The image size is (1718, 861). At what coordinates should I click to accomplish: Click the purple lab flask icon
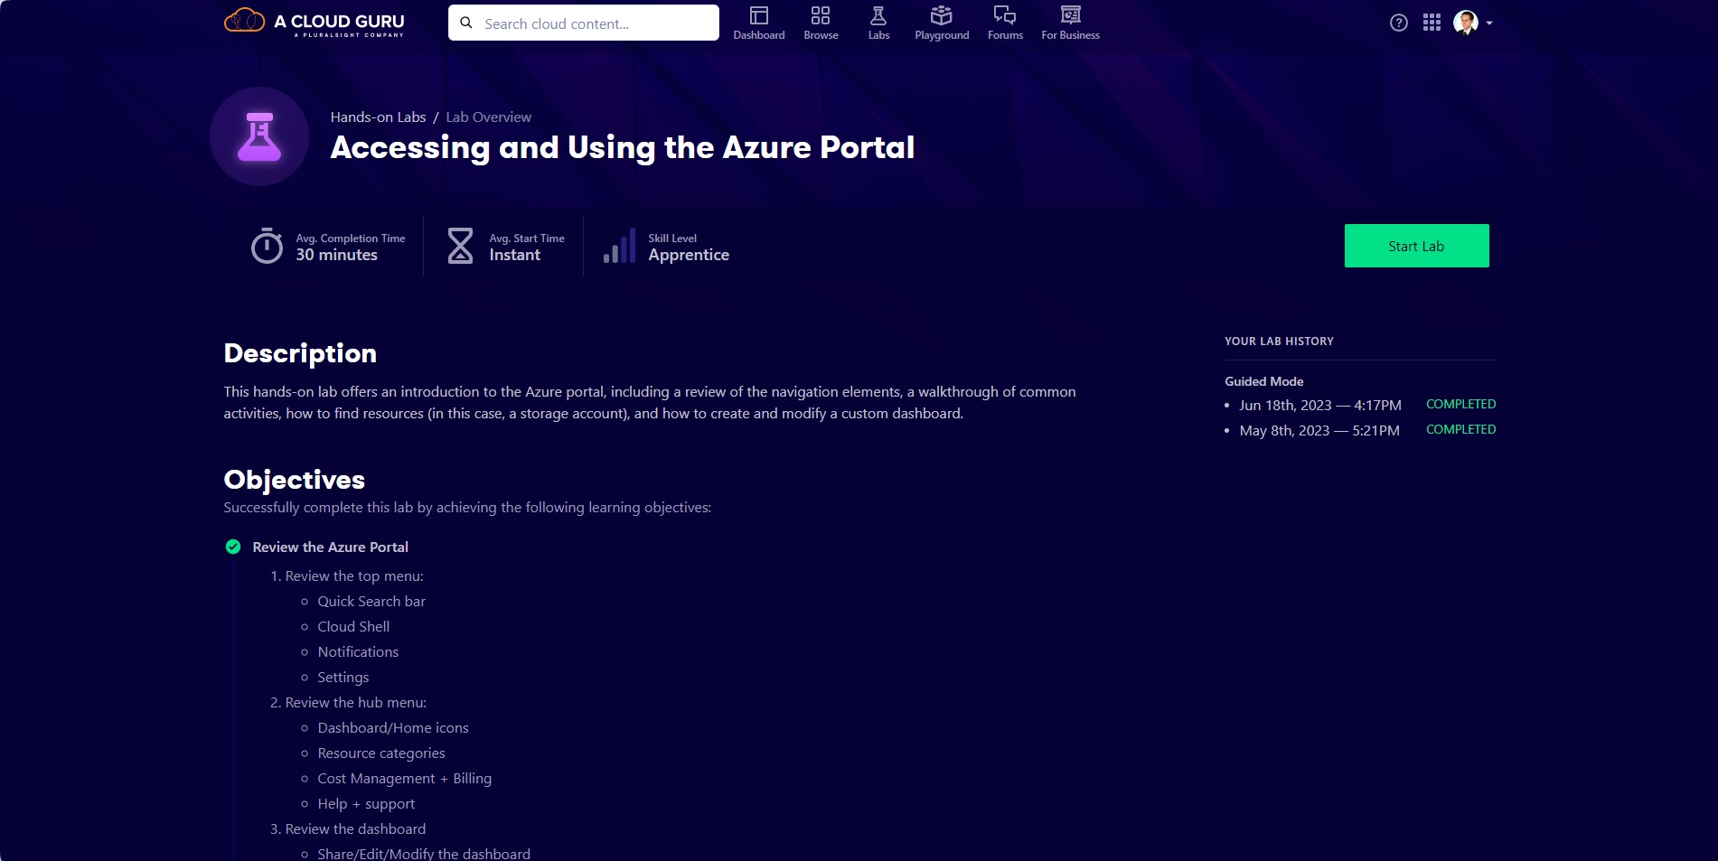tap(259, 136)
